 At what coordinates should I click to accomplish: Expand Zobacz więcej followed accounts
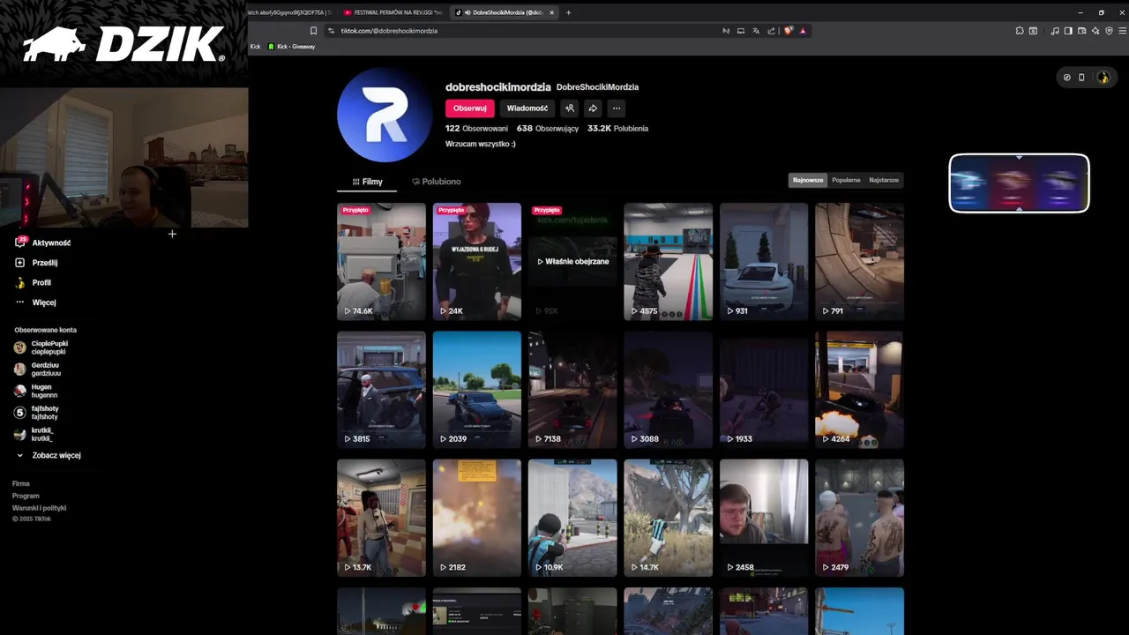[49, 456]
